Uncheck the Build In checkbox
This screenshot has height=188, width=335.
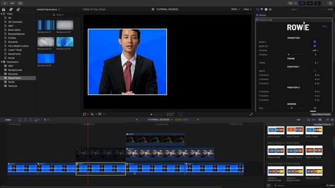pos(315,42)
